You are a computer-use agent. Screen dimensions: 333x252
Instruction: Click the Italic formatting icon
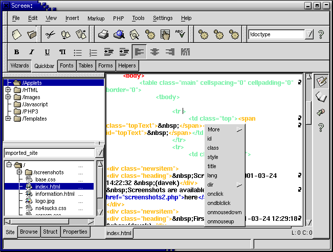coord(32,52)
